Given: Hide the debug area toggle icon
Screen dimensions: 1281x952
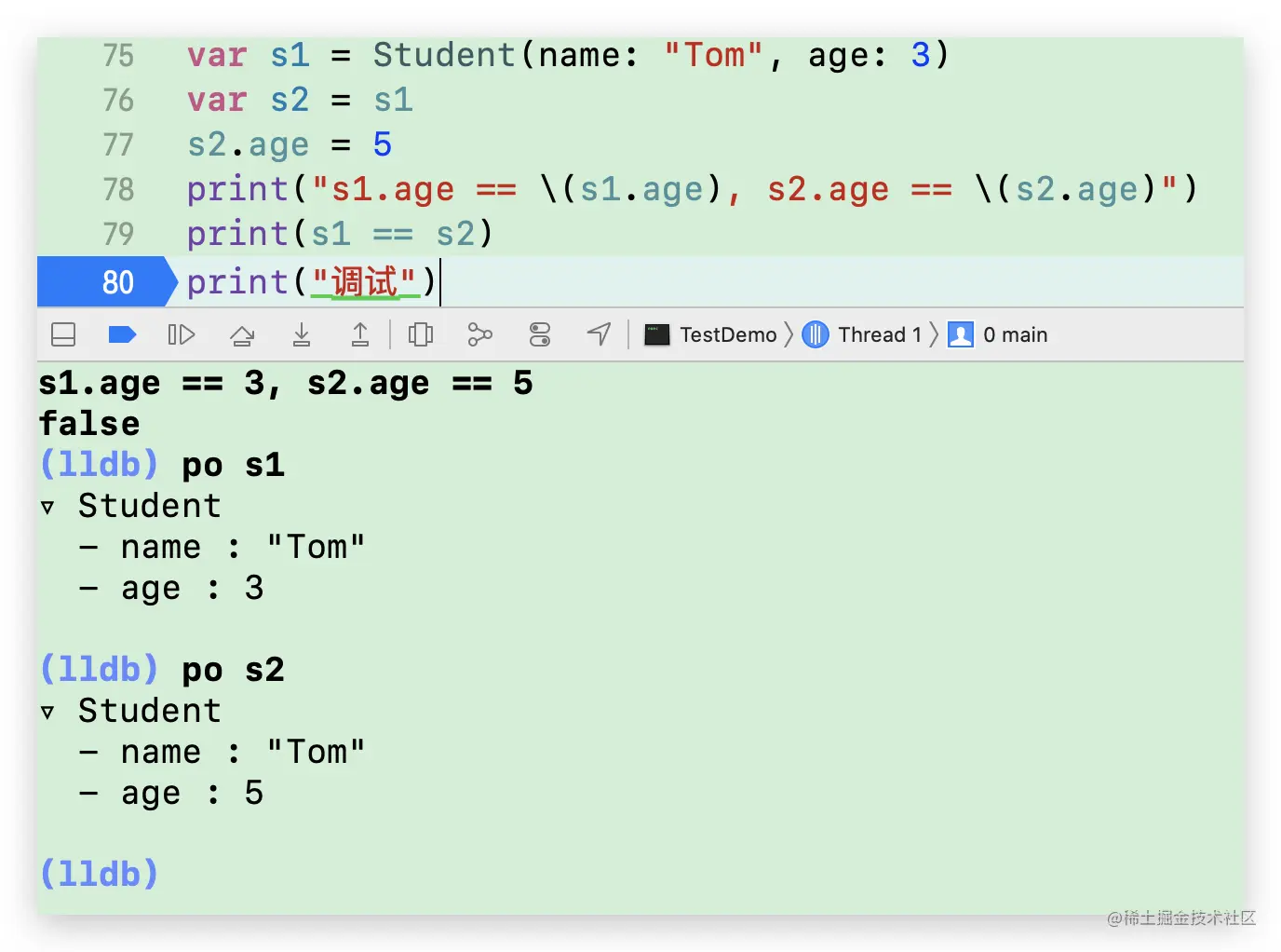Looking at the screenshot, I should (63, 334).
